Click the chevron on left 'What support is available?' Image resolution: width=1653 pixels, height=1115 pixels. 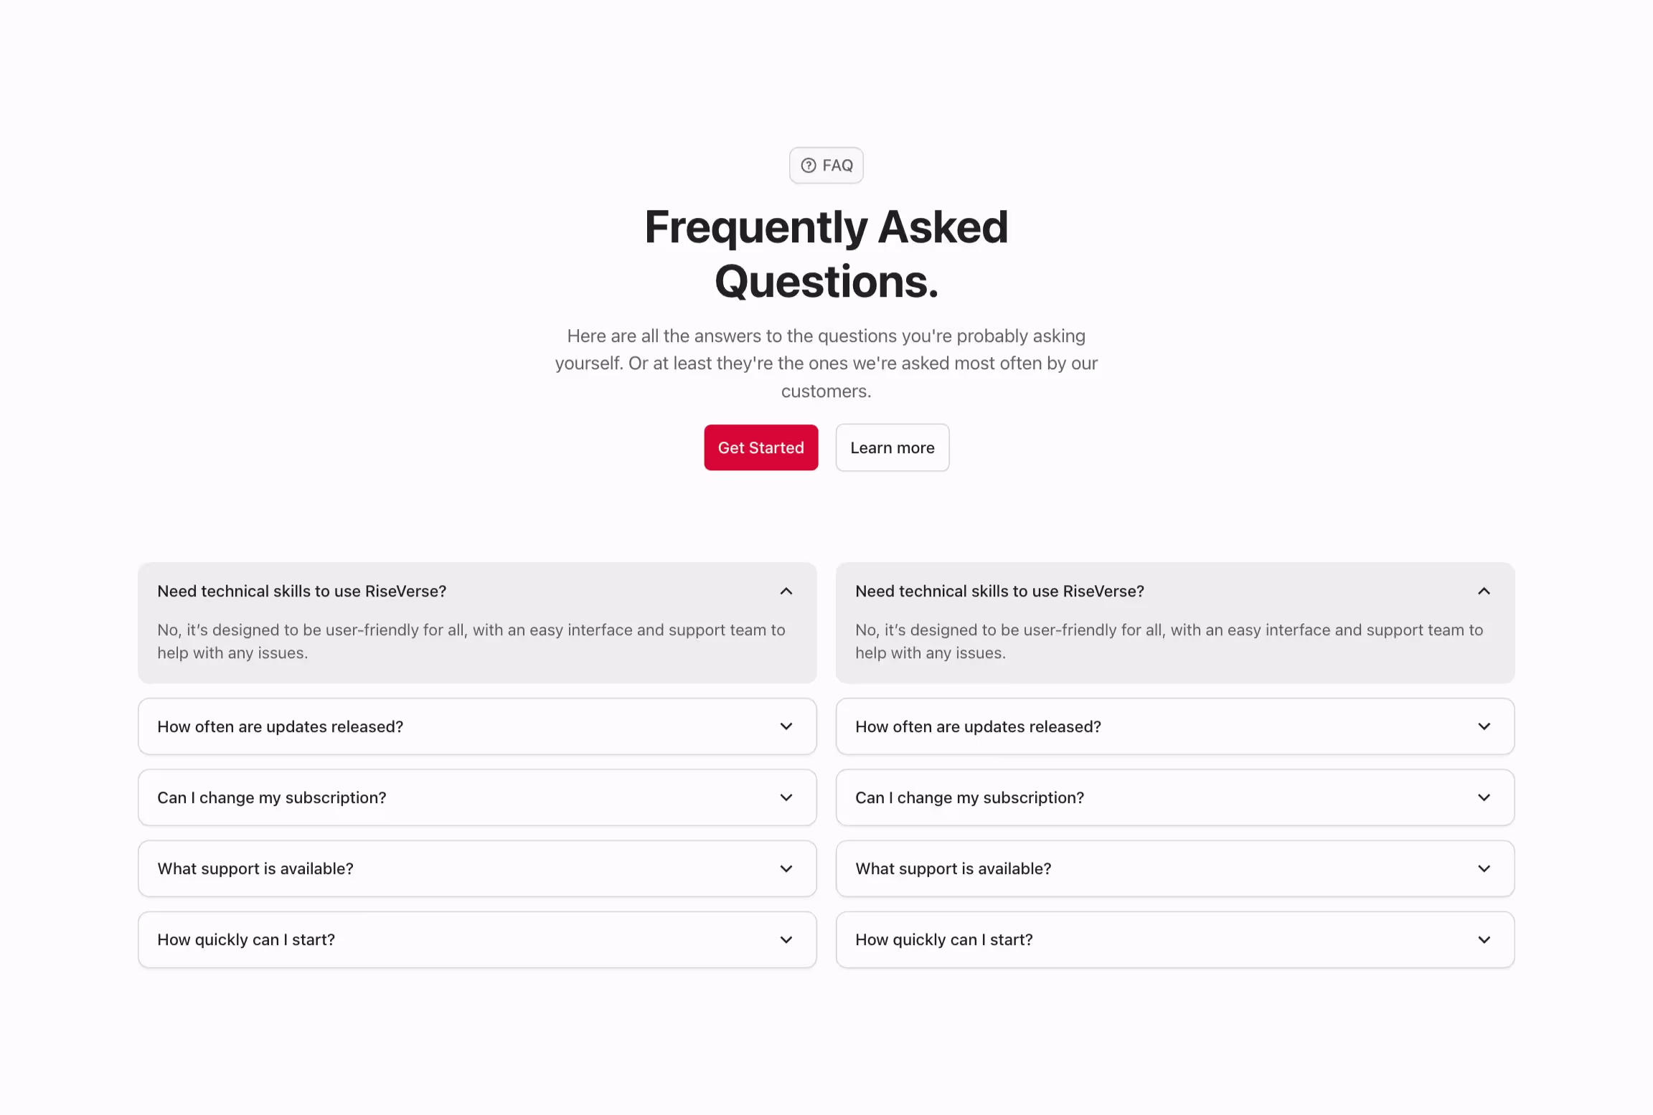786,868
